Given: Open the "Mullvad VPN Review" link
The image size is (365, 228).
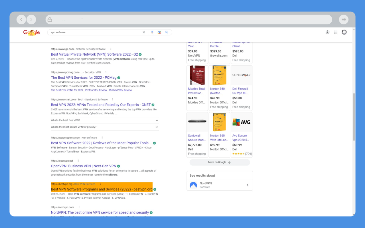Looking at the screenshot, I should [120, 90].
